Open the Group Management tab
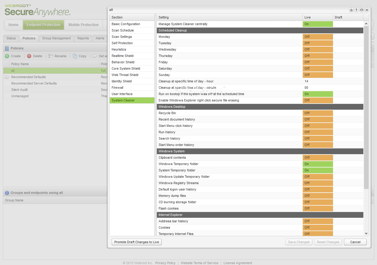Viewport: 377px width, 265px height. pos(56,38)
